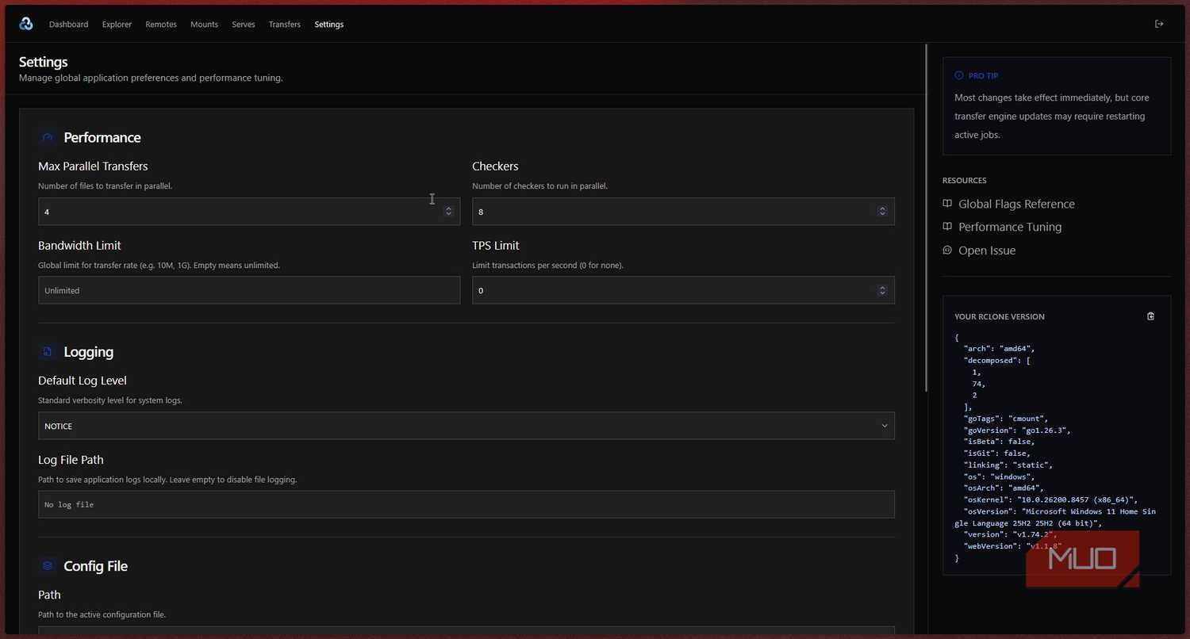Click the "goVersion" line in version info

[x=1016, y=430]
